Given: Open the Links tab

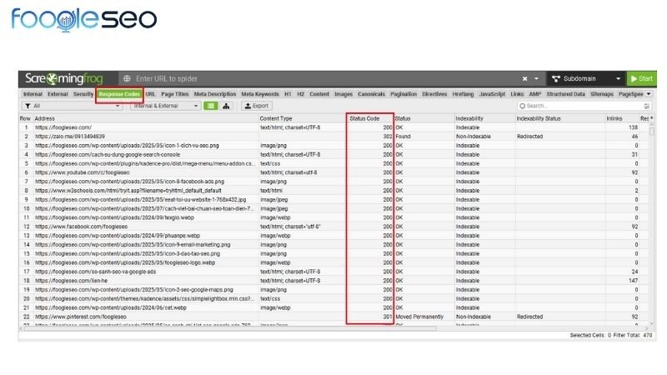Looking at the screenshot, I should 517,94.
